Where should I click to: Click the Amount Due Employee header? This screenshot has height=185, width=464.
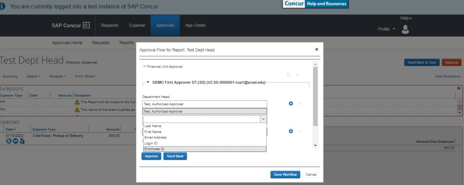point(436,142)
